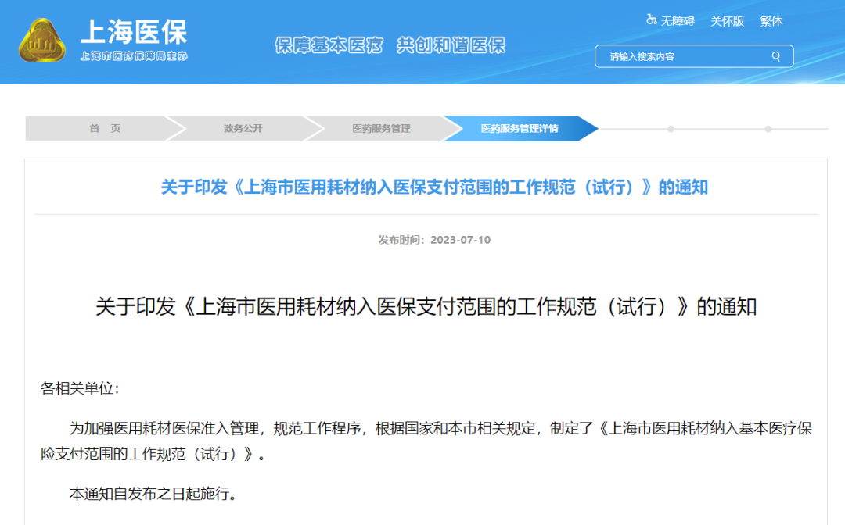
Task: Navigate to 医药服务管理 breadcrumb step
Action: point(381,129)
